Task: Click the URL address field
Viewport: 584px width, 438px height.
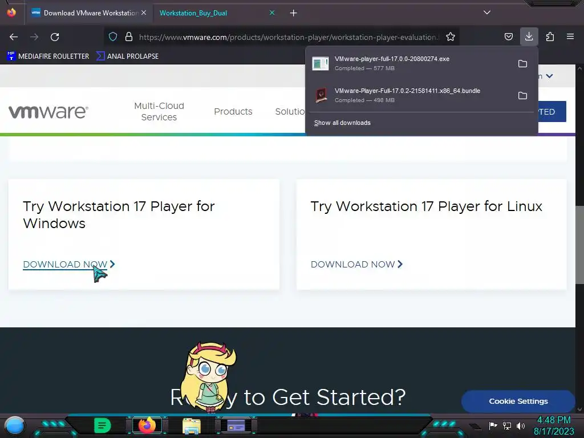Action: [x=289, y=37]
